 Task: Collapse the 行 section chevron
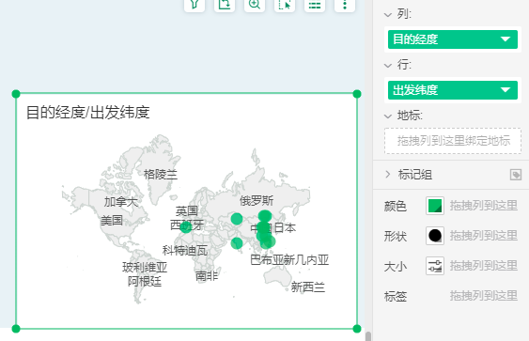[388, 66]
